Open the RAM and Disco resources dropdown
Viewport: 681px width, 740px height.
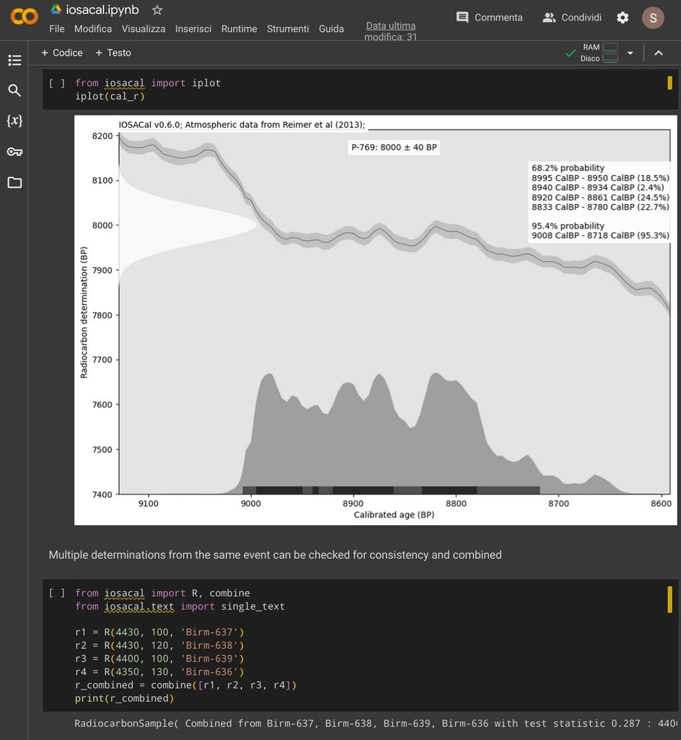point(630,52)
